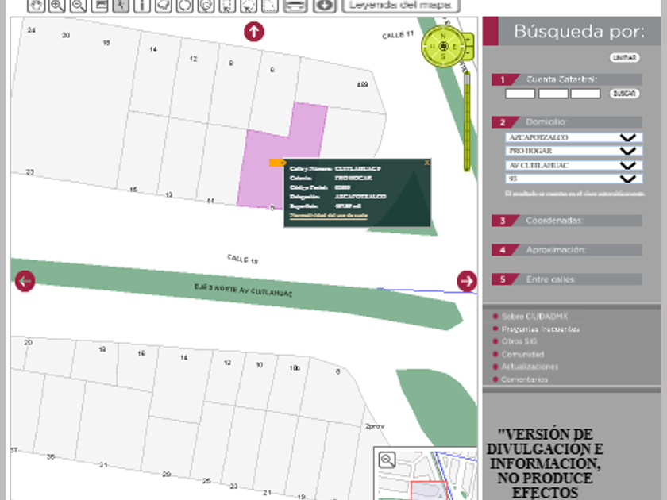Click lot labeled 2prov on map
The height and width of the screenshot is (500, 667).
click(374, 426)
